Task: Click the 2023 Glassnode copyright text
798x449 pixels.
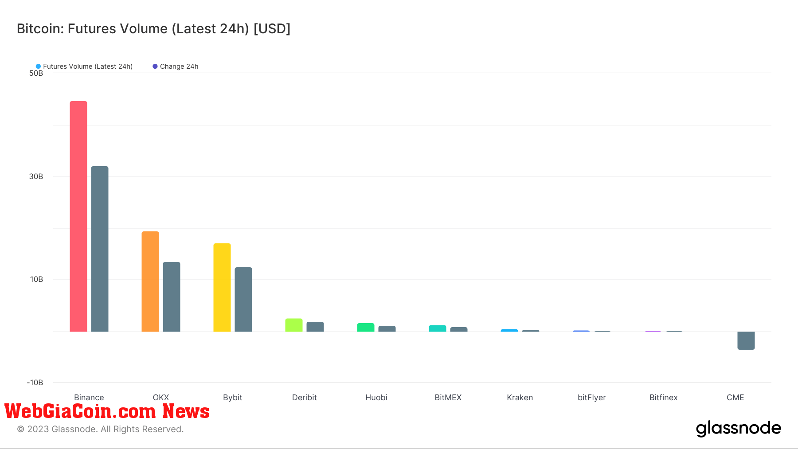Action: tap(100, 429)
